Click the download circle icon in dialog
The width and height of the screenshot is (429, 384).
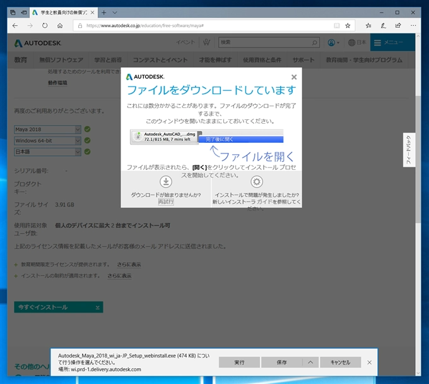pyautogui.click(x=166, y=182)
